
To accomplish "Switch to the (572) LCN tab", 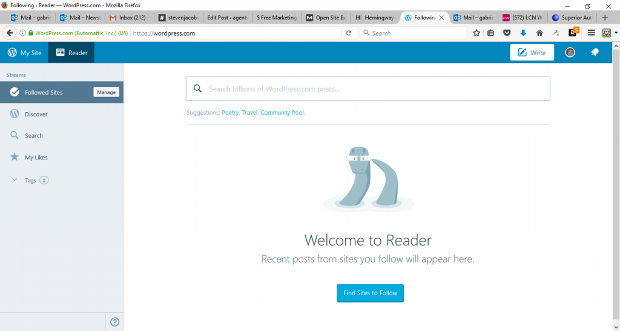I will pos(523,18).
